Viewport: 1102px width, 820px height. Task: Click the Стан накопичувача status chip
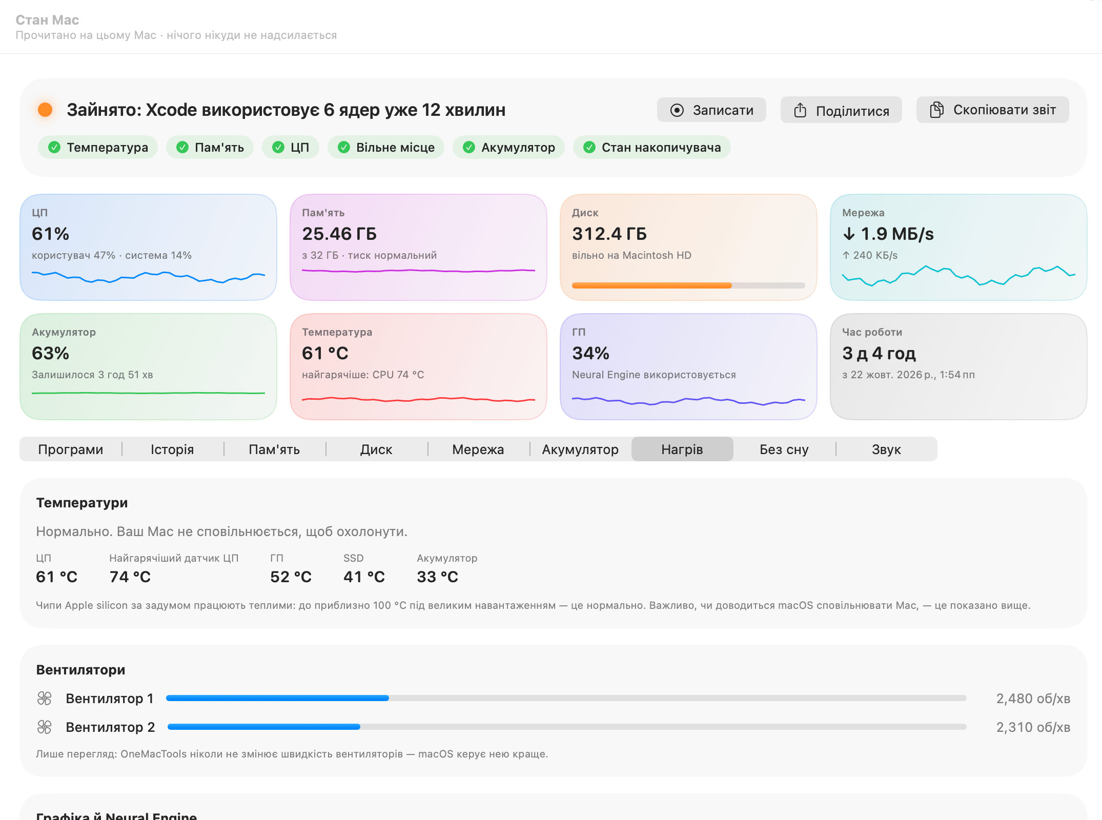(x=652, y=148)
